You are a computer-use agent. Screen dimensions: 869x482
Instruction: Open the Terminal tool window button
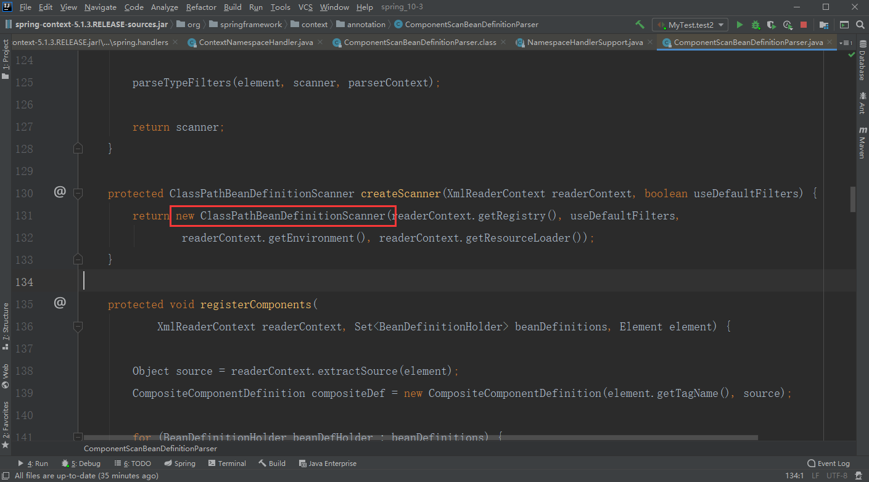227,464
